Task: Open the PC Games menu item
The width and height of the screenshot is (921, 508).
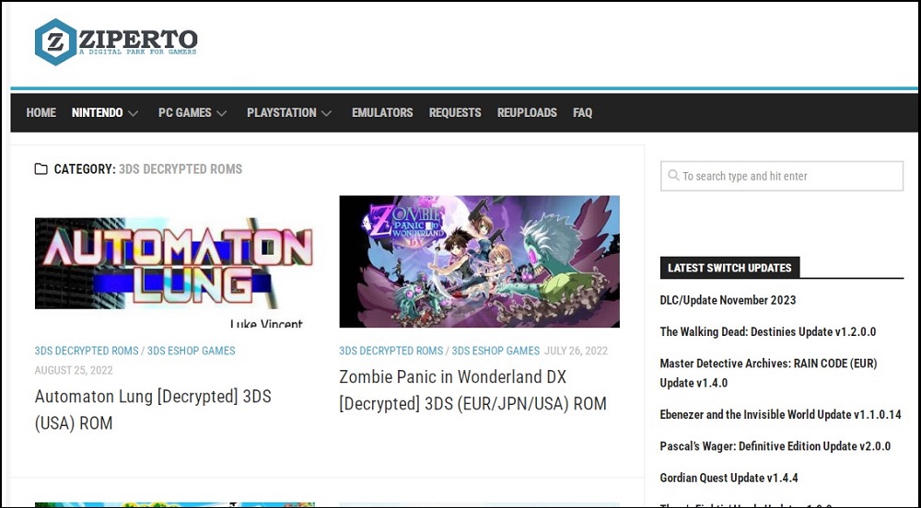Action: pyautogui.click(x=184, y=112)
